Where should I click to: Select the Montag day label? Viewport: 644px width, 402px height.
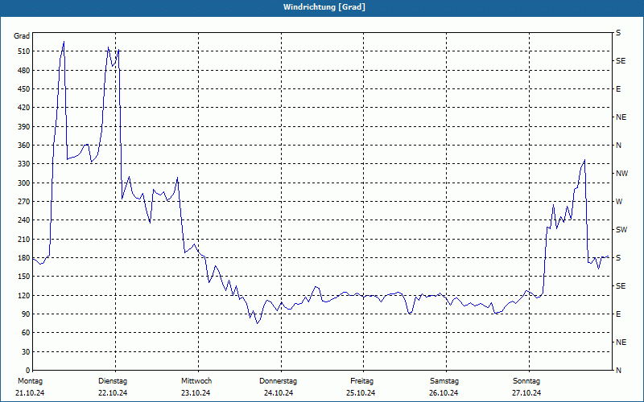pyautogui.click(x=30, y=381)
